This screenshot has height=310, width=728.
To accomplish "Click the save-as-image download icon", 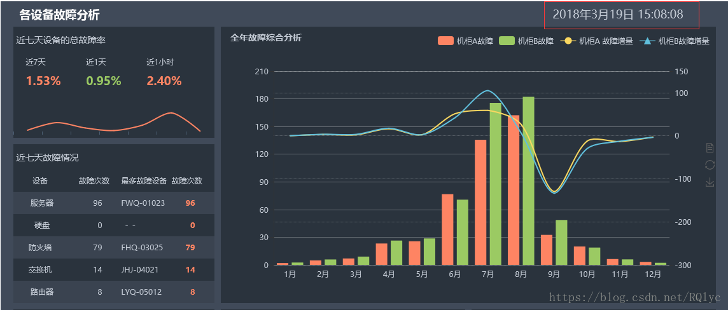I will (710, 182).
